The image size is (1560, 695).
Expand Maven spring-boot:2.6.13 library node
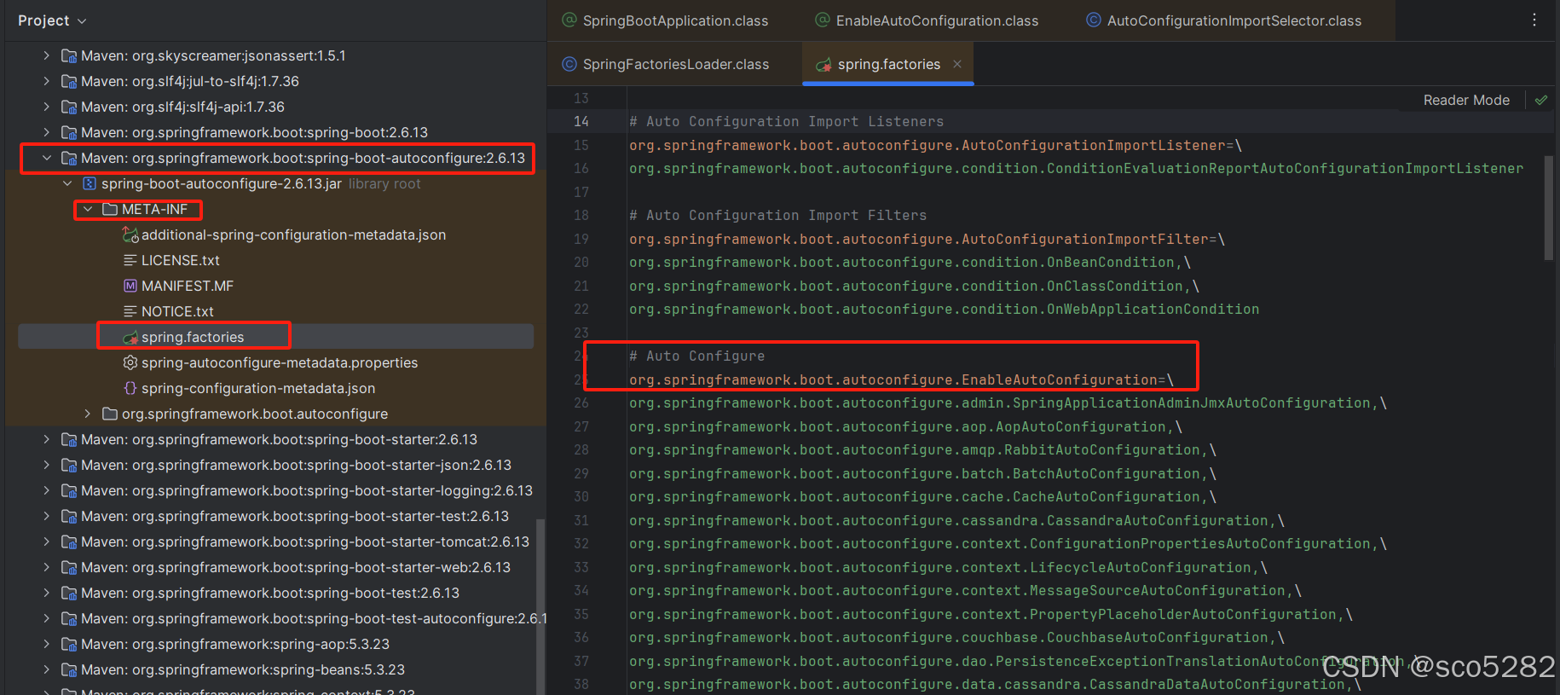tap(46, 132)
